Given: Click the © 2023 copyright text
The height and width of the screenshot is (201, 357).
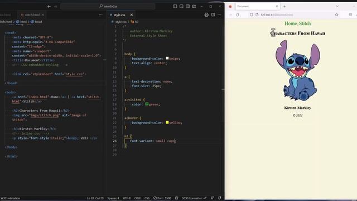Looking at the screenshot, I should [x=297, y=116].
